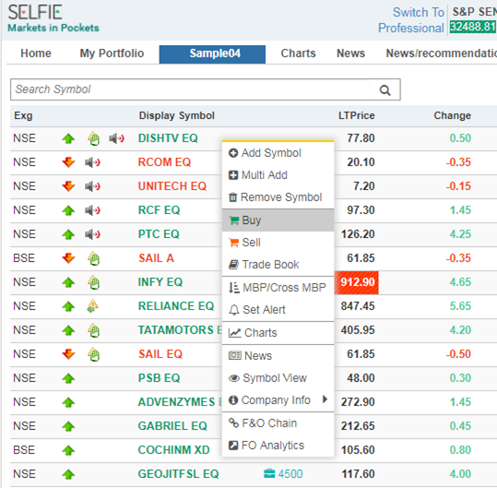The height and width of the screenshot is (488, 497).
Task: Open Trade Book from context menu
Action: pos(278,265)
